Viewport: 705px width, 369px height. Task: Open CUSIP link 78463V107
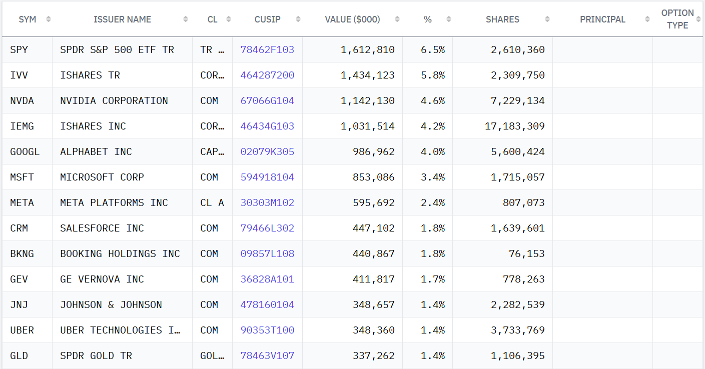pyautogui.click(x=267, y=355)
